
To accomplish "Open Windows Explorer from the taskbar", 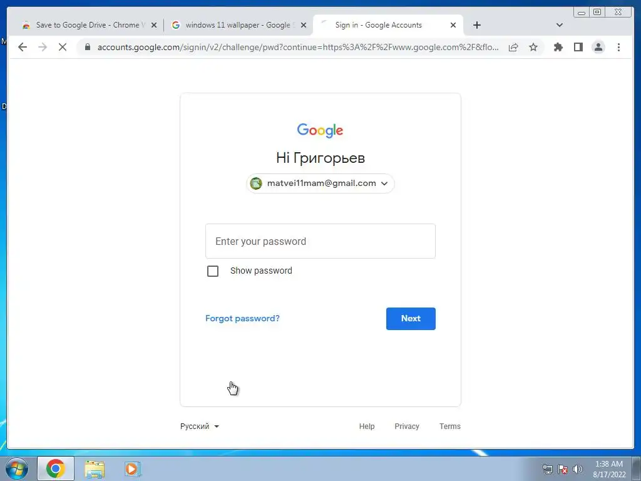I will (95, 468).
